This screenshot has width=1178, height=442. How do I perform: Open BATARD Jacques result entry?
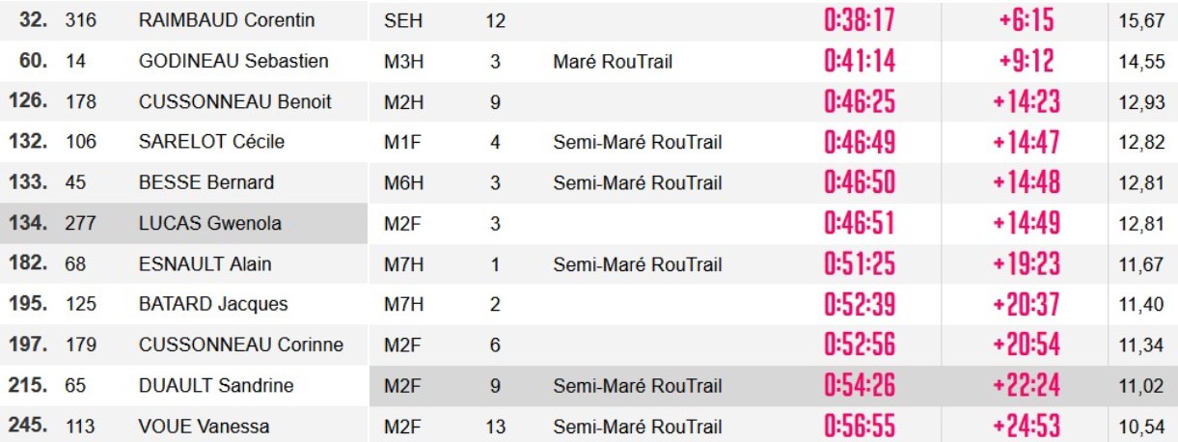[213, 304]
